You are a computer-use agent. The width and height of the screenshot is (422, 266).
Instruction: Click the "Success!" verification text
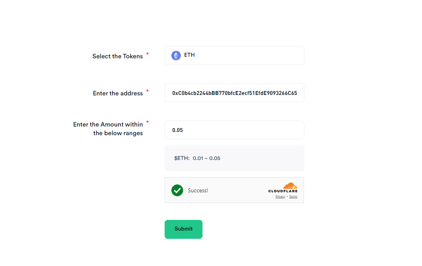click(198, 190)
